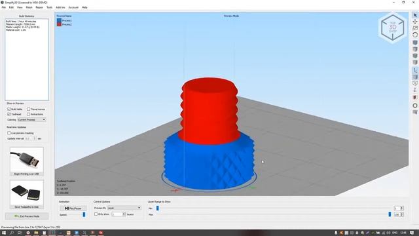The height and width of the screenshot is (236, 419).
Task: Toggle the coordinate axes display icon
Action: 414,70
